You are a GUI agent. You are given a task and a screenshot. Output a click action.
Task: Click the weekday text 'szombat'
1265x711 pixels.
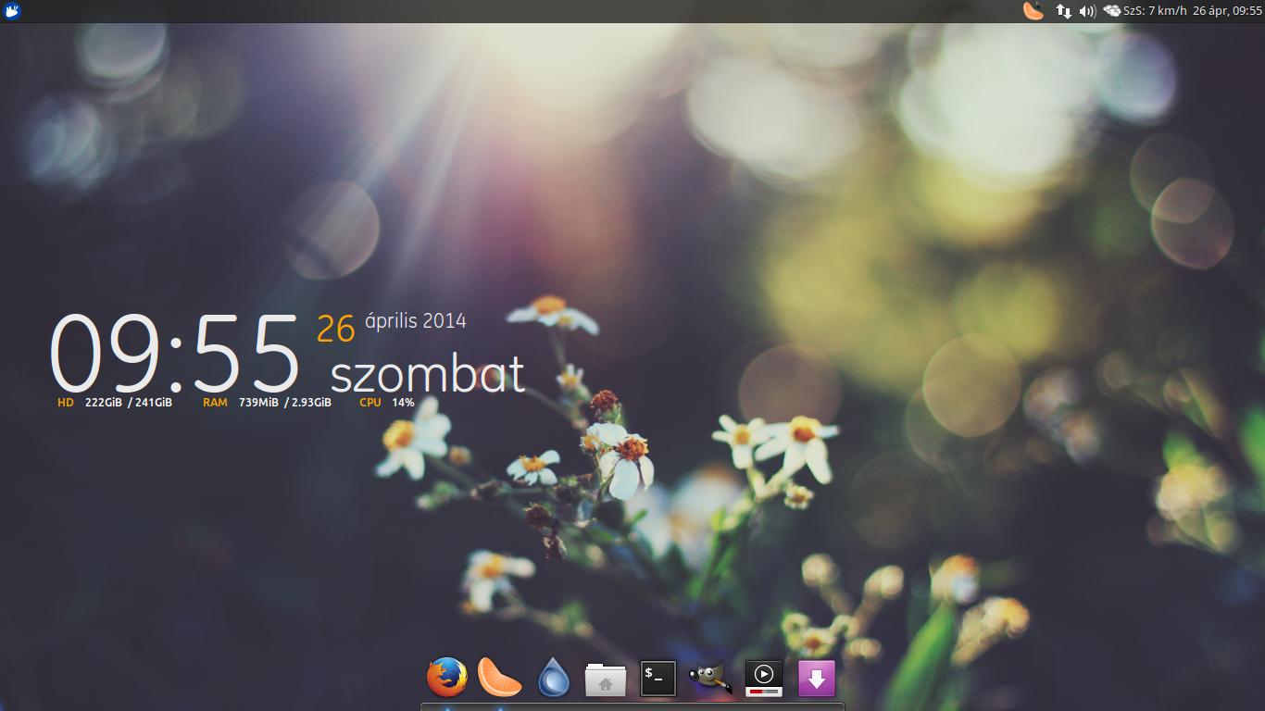pos(428,374)
